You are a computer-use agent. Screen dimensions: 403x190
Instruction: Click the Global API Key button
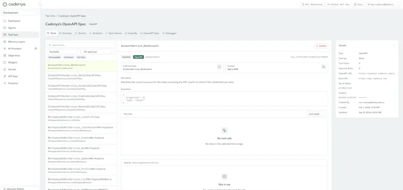point(338,5)
